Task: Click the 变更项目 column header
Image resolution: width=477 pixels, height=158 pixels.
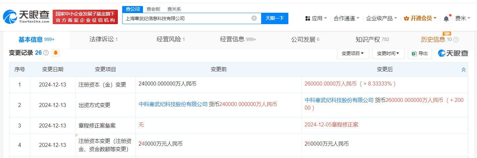Action: tap(105, 69)
